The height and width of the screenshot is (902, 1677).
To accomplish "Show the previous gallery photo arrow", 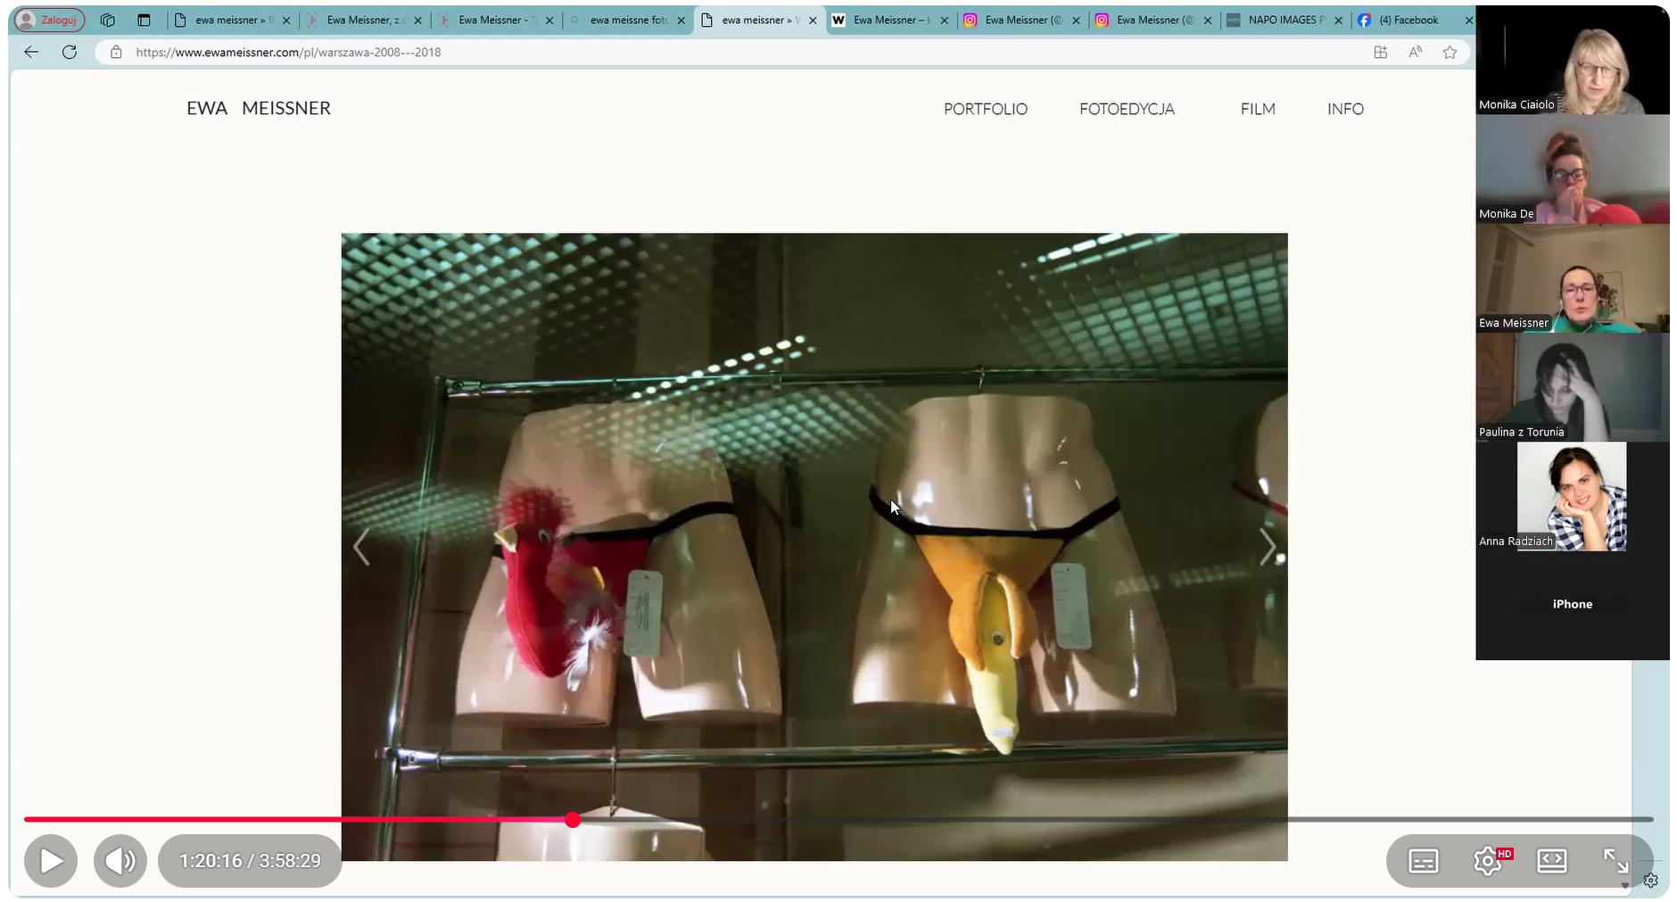I will tap(361, 547).
